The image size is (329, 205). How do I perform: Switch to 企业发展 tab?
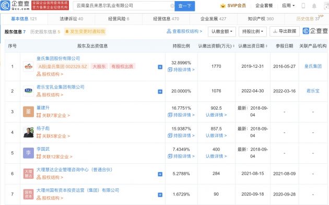click(214, 19)
